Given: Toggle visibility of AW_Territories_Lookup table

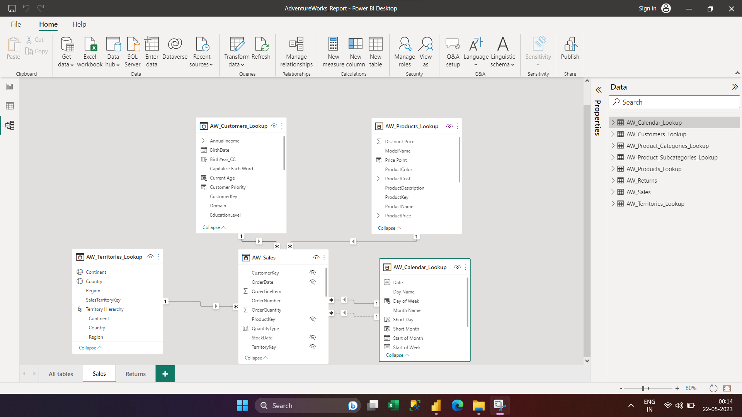Looking at the screenshot, I should tap(150, 257).
